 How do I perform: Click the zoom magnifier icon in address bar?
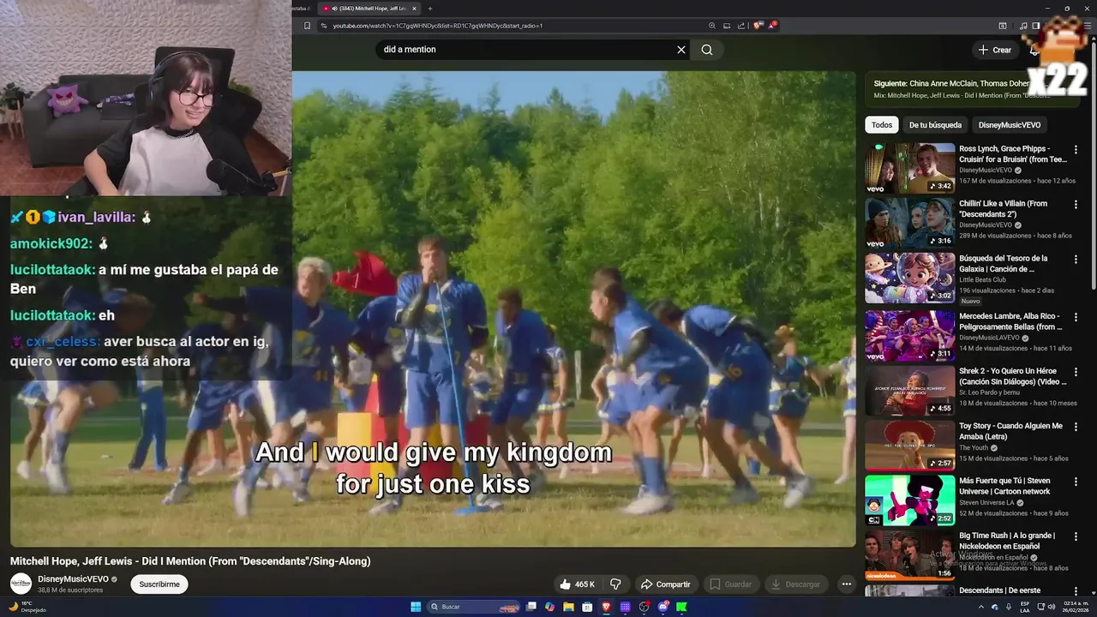coord(711,26)
